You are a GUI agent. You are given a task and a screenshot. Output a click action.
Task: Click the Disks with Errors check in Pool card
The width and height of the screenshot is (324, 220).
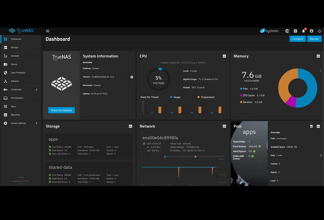click(252, 156)
